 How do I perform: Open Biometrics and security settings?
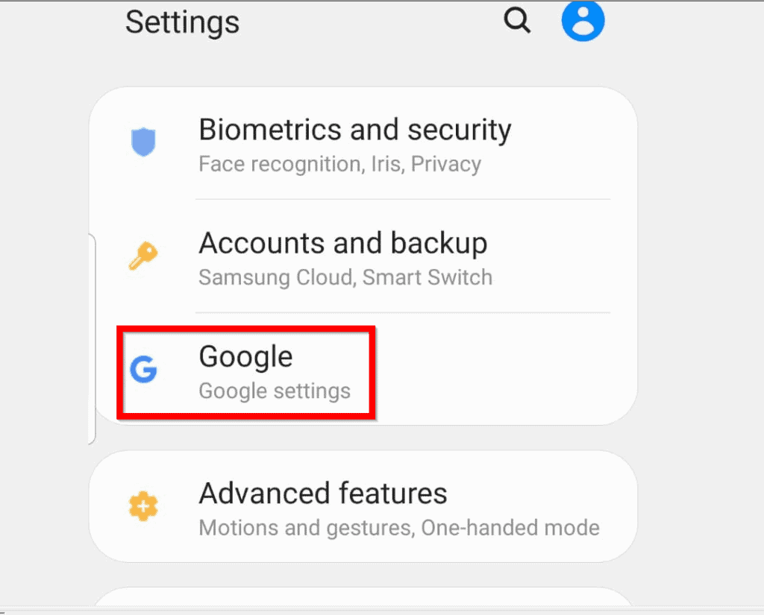(x=363, y=145)
